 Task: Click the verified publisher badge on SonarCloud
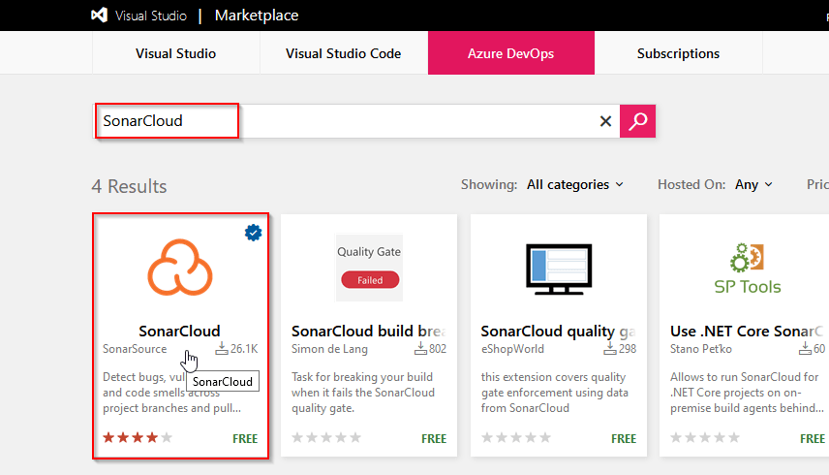[x=253, y=233]
